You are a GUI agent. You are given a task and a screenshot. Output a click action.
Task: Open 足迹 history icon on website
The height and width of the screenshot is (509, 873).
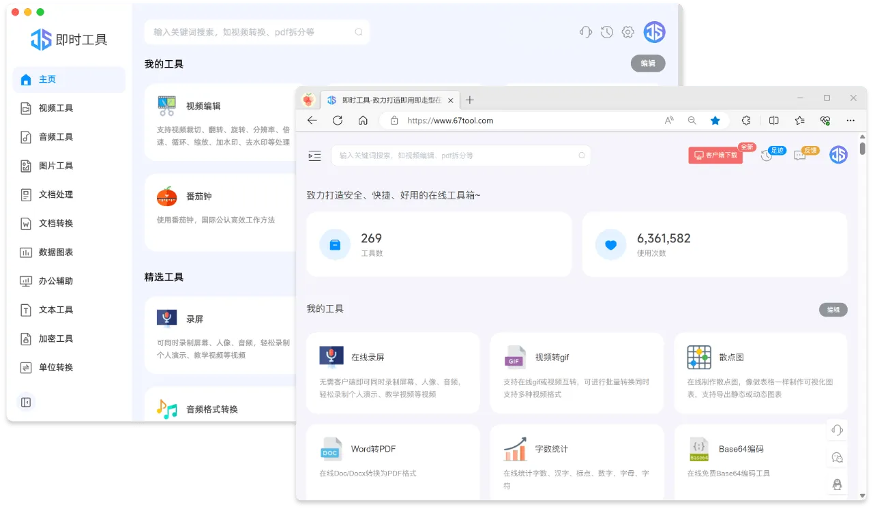[x=767, y=156]
